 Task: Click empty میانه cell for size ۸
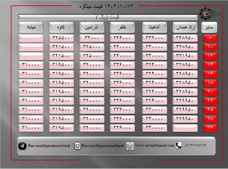[x=31, y=38]
